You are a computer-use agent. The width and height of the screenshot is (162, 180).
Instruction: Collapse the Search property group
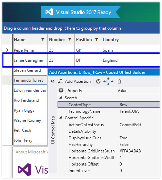(61, 98)
